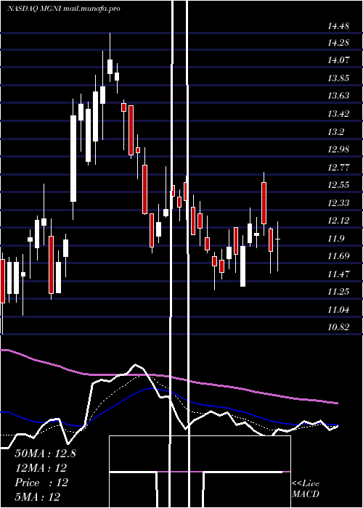Select the 13.85 price axis label
This screenshot has width=363, height=508.
click(338, 78)
